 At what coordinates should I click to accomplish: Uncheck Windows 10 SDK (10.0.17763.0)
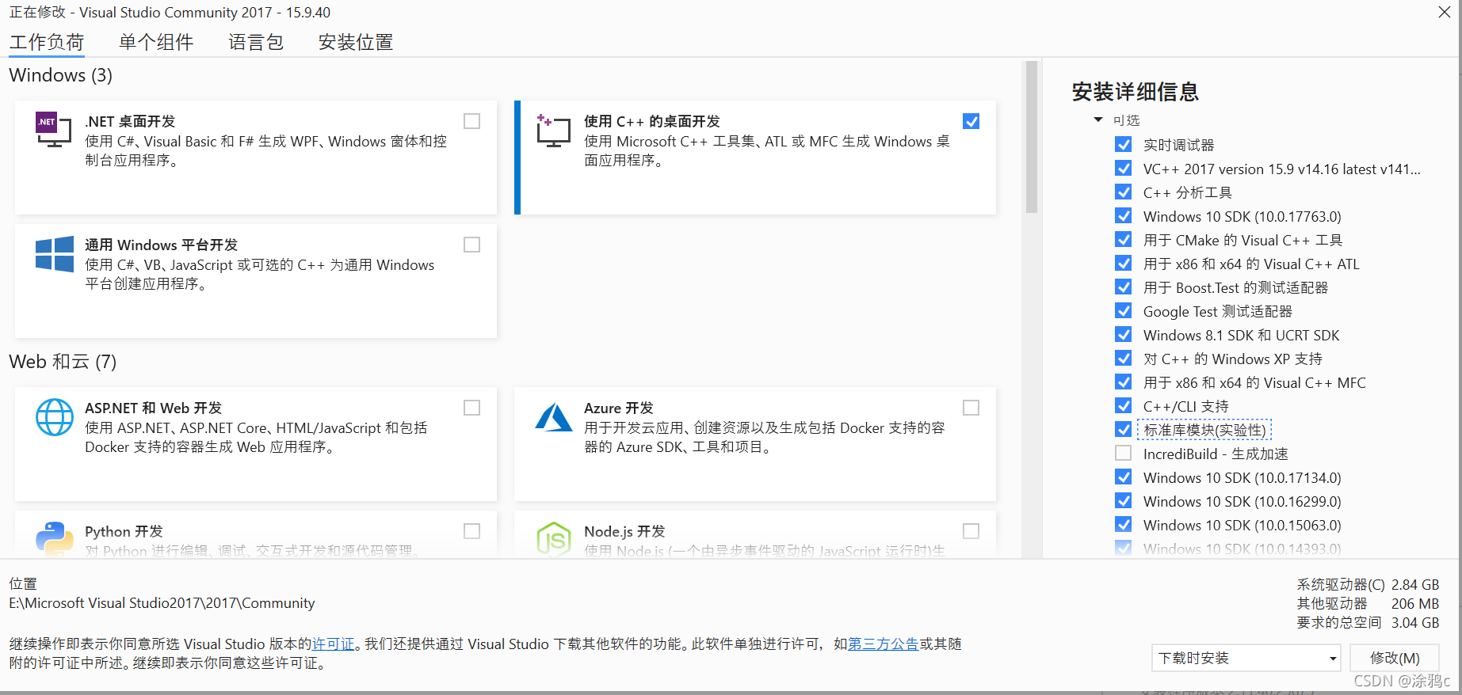[1124, 215]
